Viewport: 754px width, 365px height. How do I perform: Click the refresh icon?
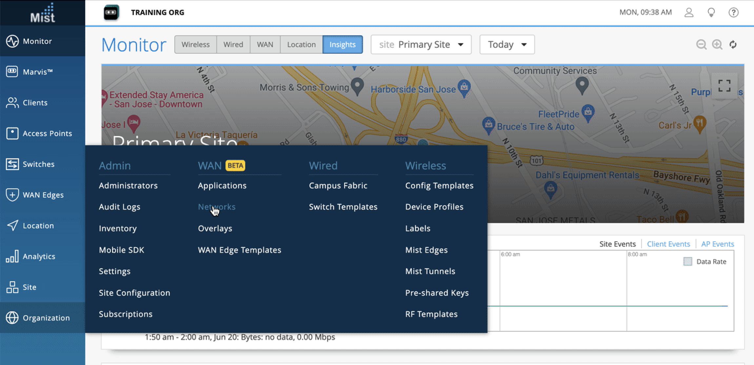pos(733,44)
